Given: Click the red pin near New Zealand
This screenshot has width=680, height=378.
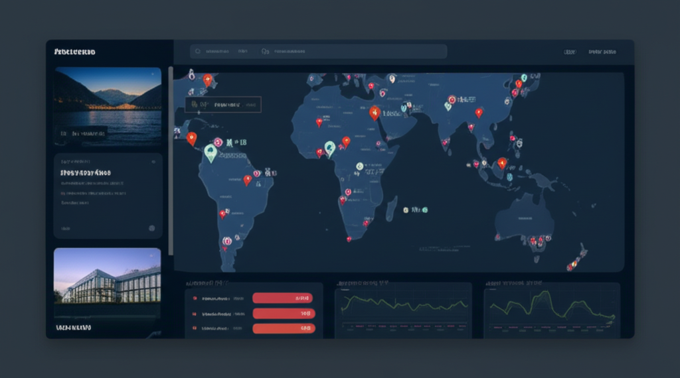Looking at the screenshot, I should pyautogui.click(x=569, y=266).
